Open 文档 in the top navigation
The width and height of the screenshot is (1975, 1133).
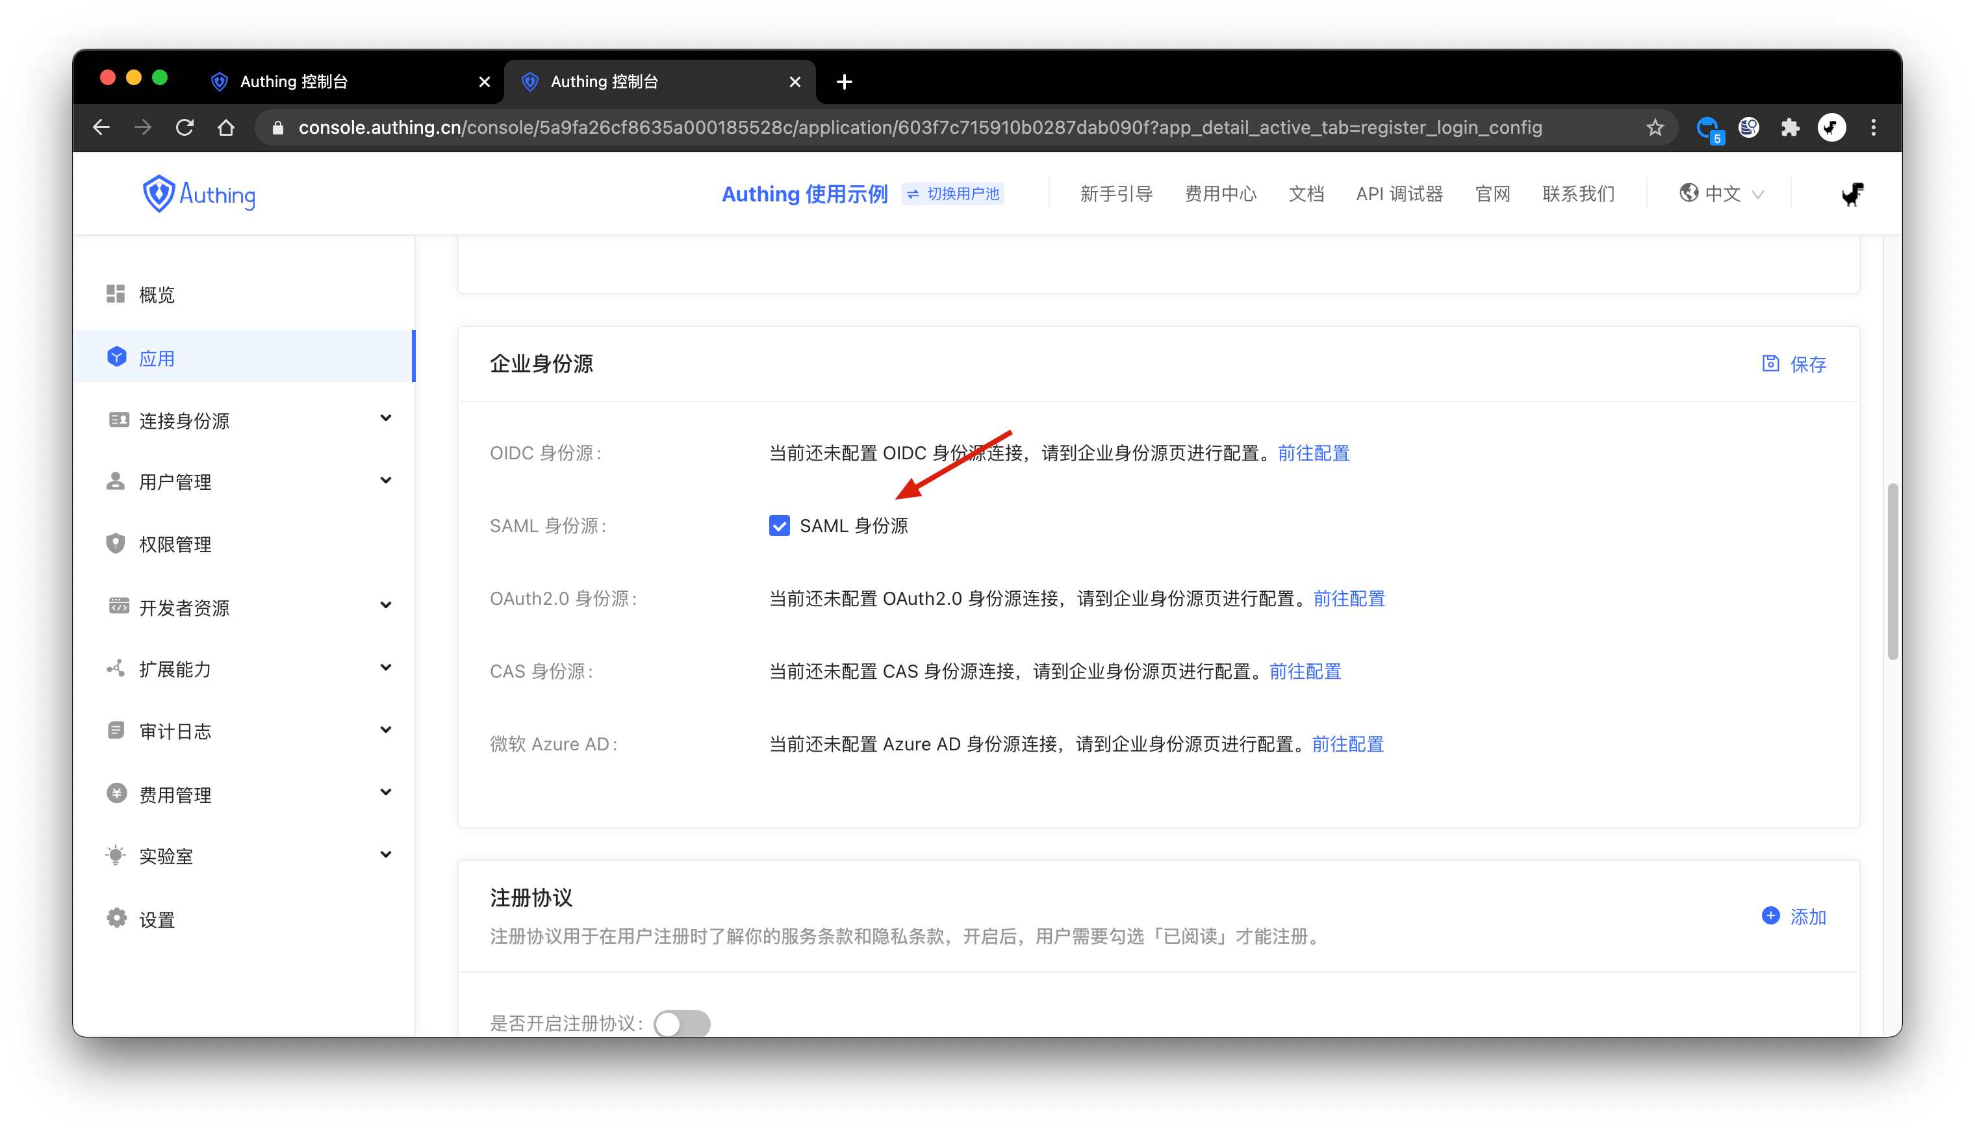[1306, 194]
